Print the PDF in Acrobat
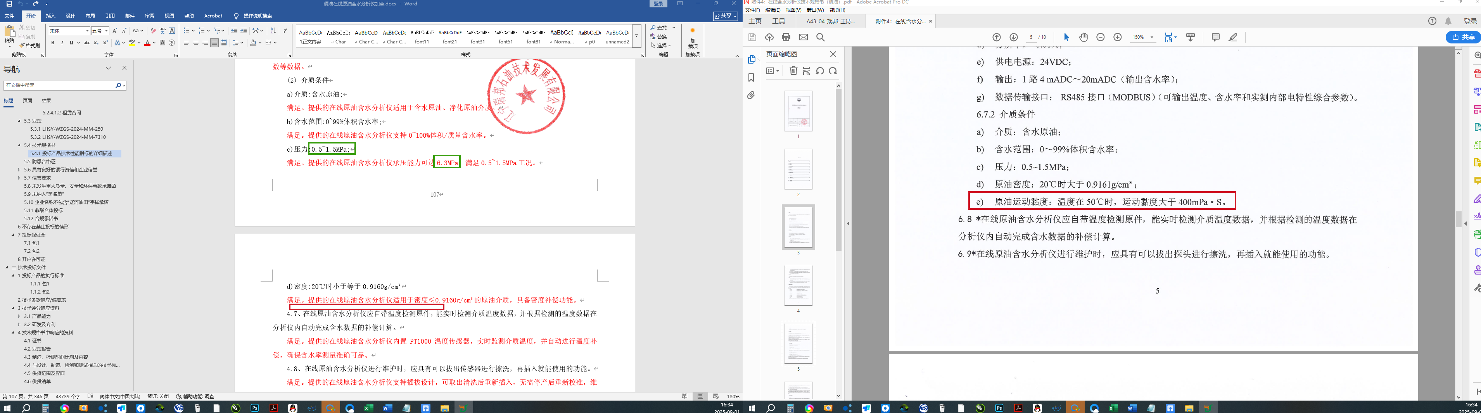The image size is (1481, 413). 786,37
